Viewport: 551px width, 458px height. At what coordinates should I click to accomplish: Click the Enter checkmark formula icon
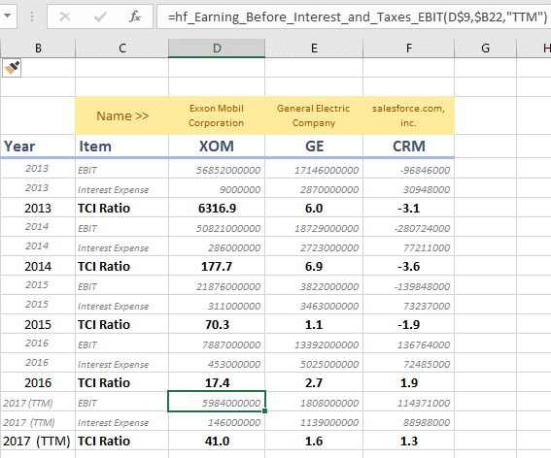point(100,16)
